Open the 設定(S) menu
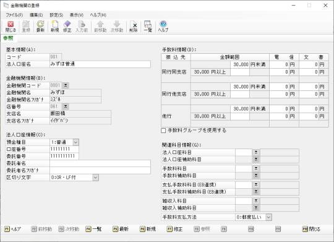This screenshot has width=334, height=242. [56, 15]
